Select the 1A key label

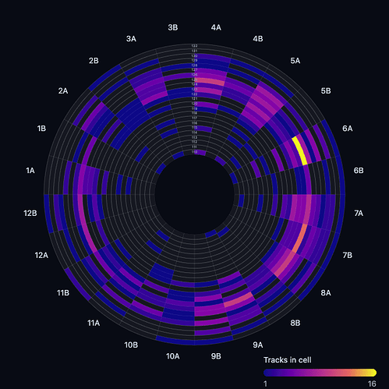pos(30,171)
